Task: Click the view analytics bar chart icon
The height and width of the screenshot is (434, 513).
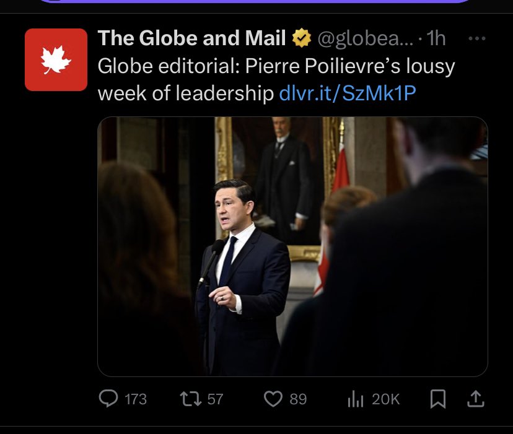Action: click(x=355, y=399)
